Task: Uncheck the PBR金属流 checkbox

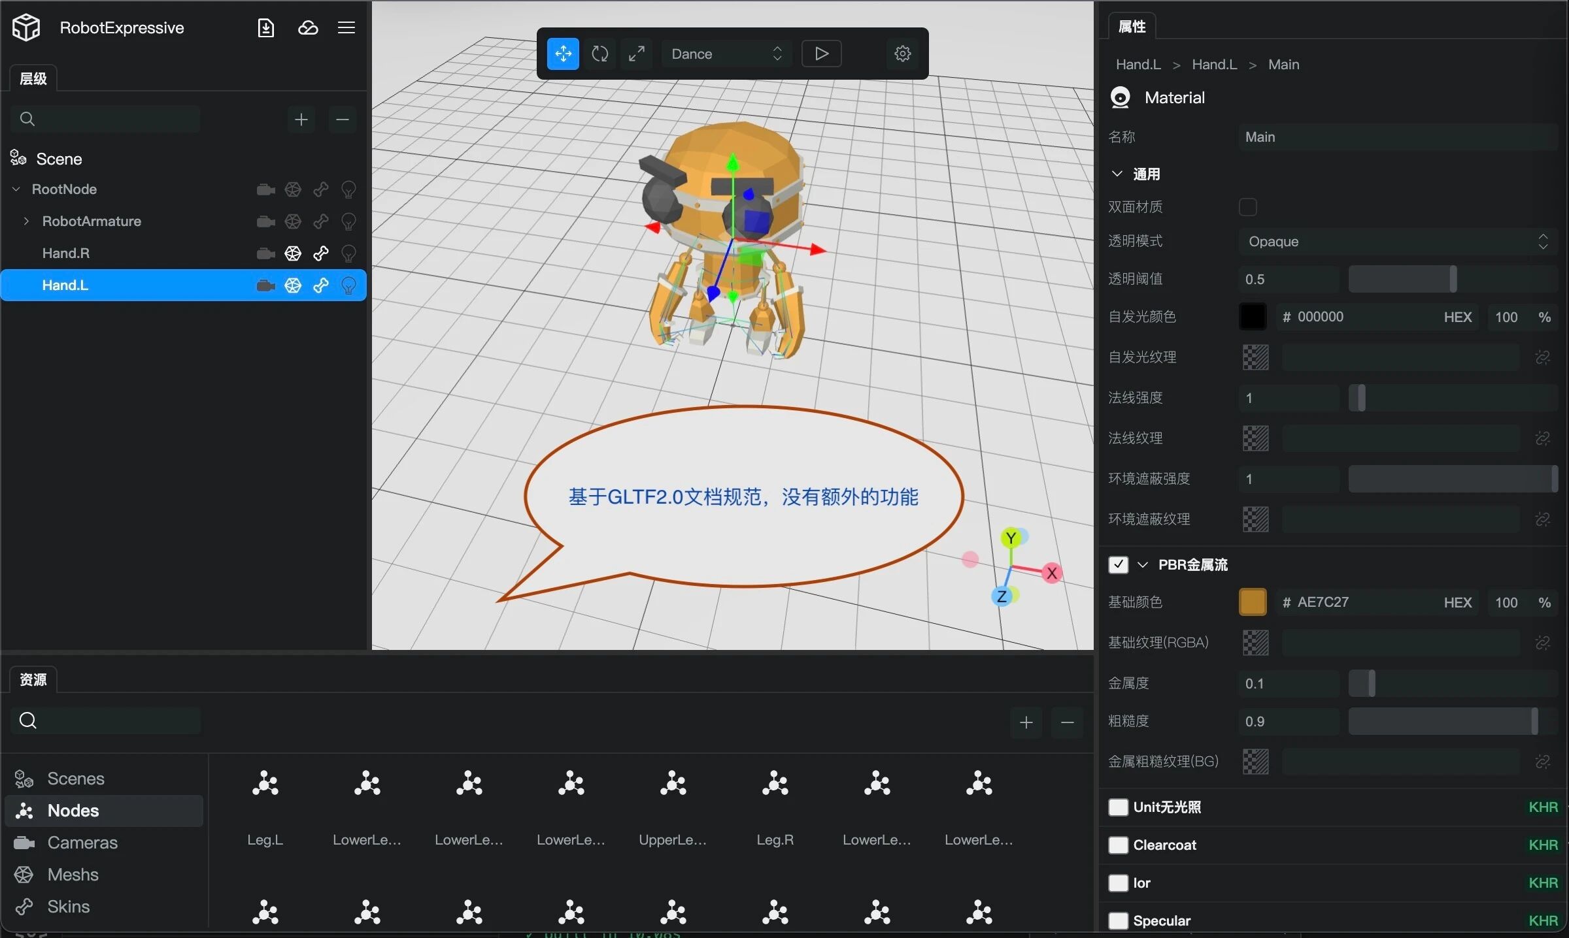Action: [1118, 564]
